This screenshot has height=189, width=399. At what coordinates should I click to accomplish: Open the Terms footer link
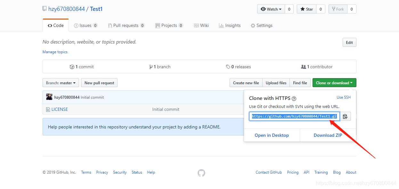point(86,172)
